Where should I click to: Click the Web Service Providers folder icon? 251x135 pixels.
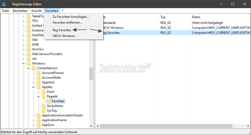click(x=29, y=54)
